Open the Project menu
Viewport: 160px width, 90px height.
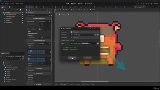(x=7, y=4)
